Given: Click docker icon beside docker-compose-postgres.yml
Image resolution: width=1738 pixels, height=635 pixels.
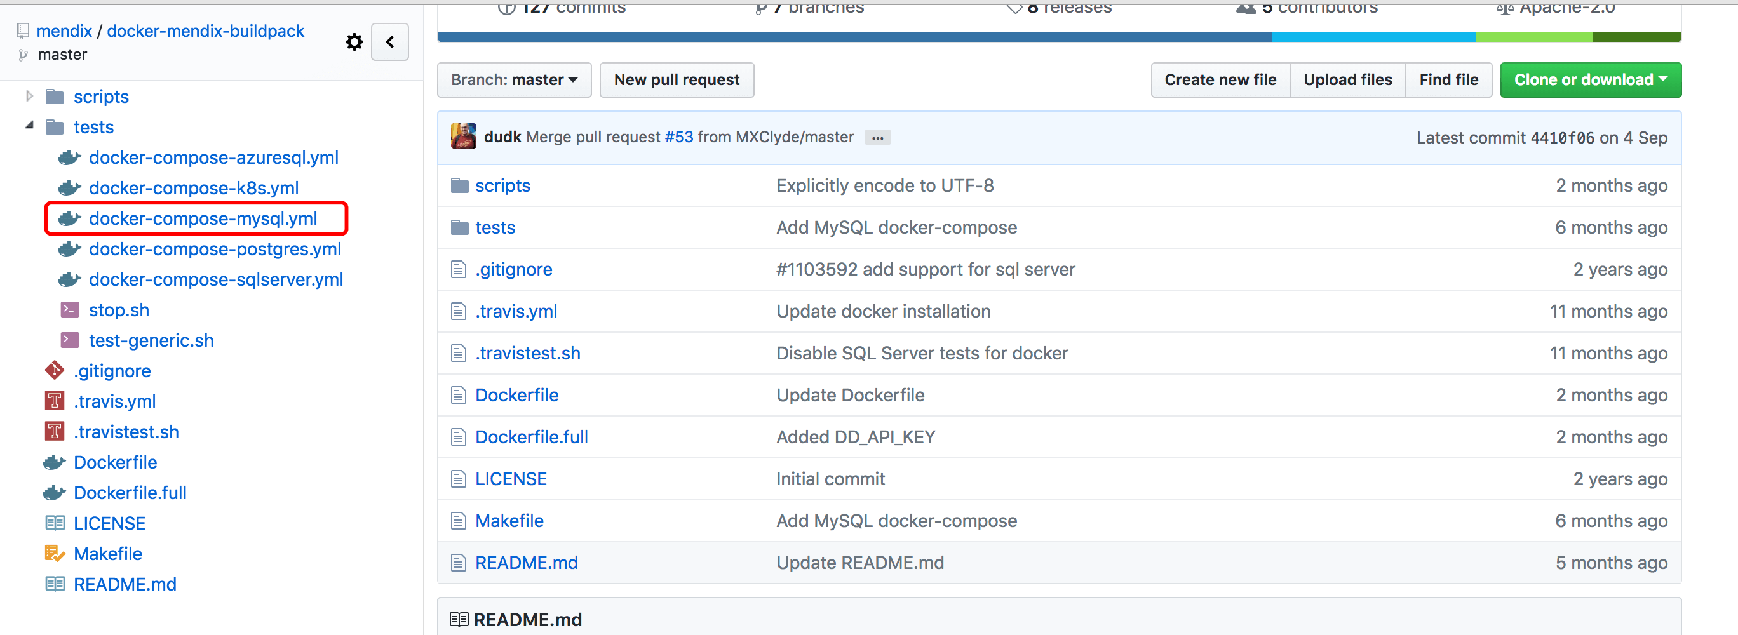Looking at the screenshot, I should tap(69, 249).
